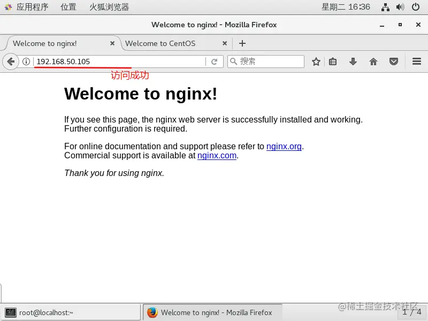Open the 应用程序 applications menu

point(32,7)
